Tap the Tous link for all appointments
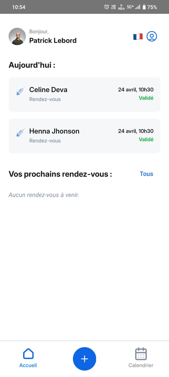 (x=146, y=174)
